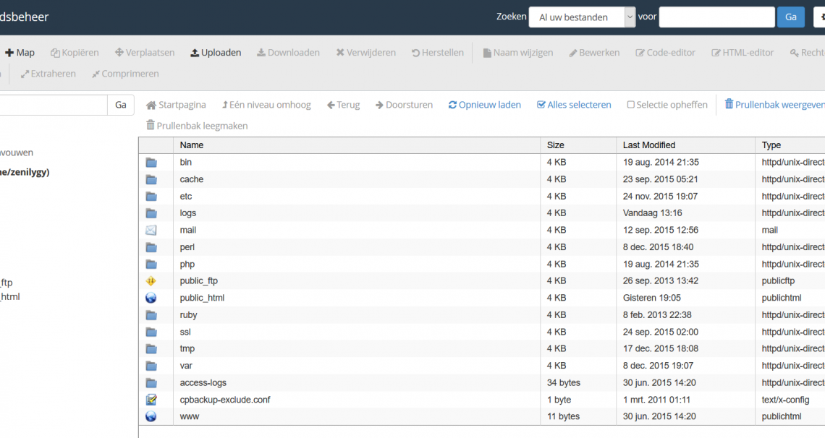Select the ruby folder icon
This screenshot has height=438, width=825.
[151, 315]
